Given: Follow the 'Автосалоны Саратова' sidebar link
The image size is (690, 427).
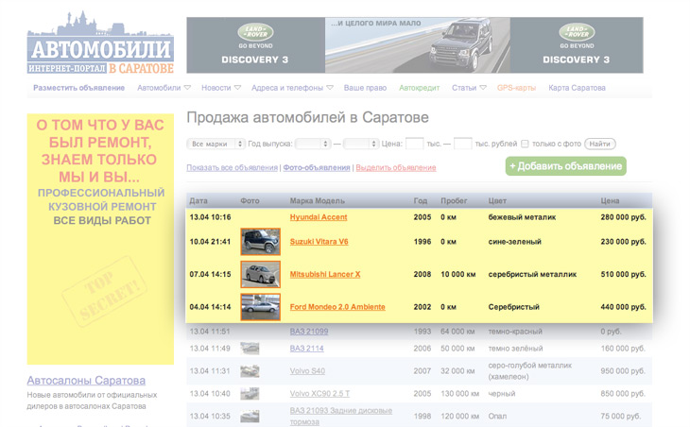Looking at the screenshot, I should coord(86,381).
